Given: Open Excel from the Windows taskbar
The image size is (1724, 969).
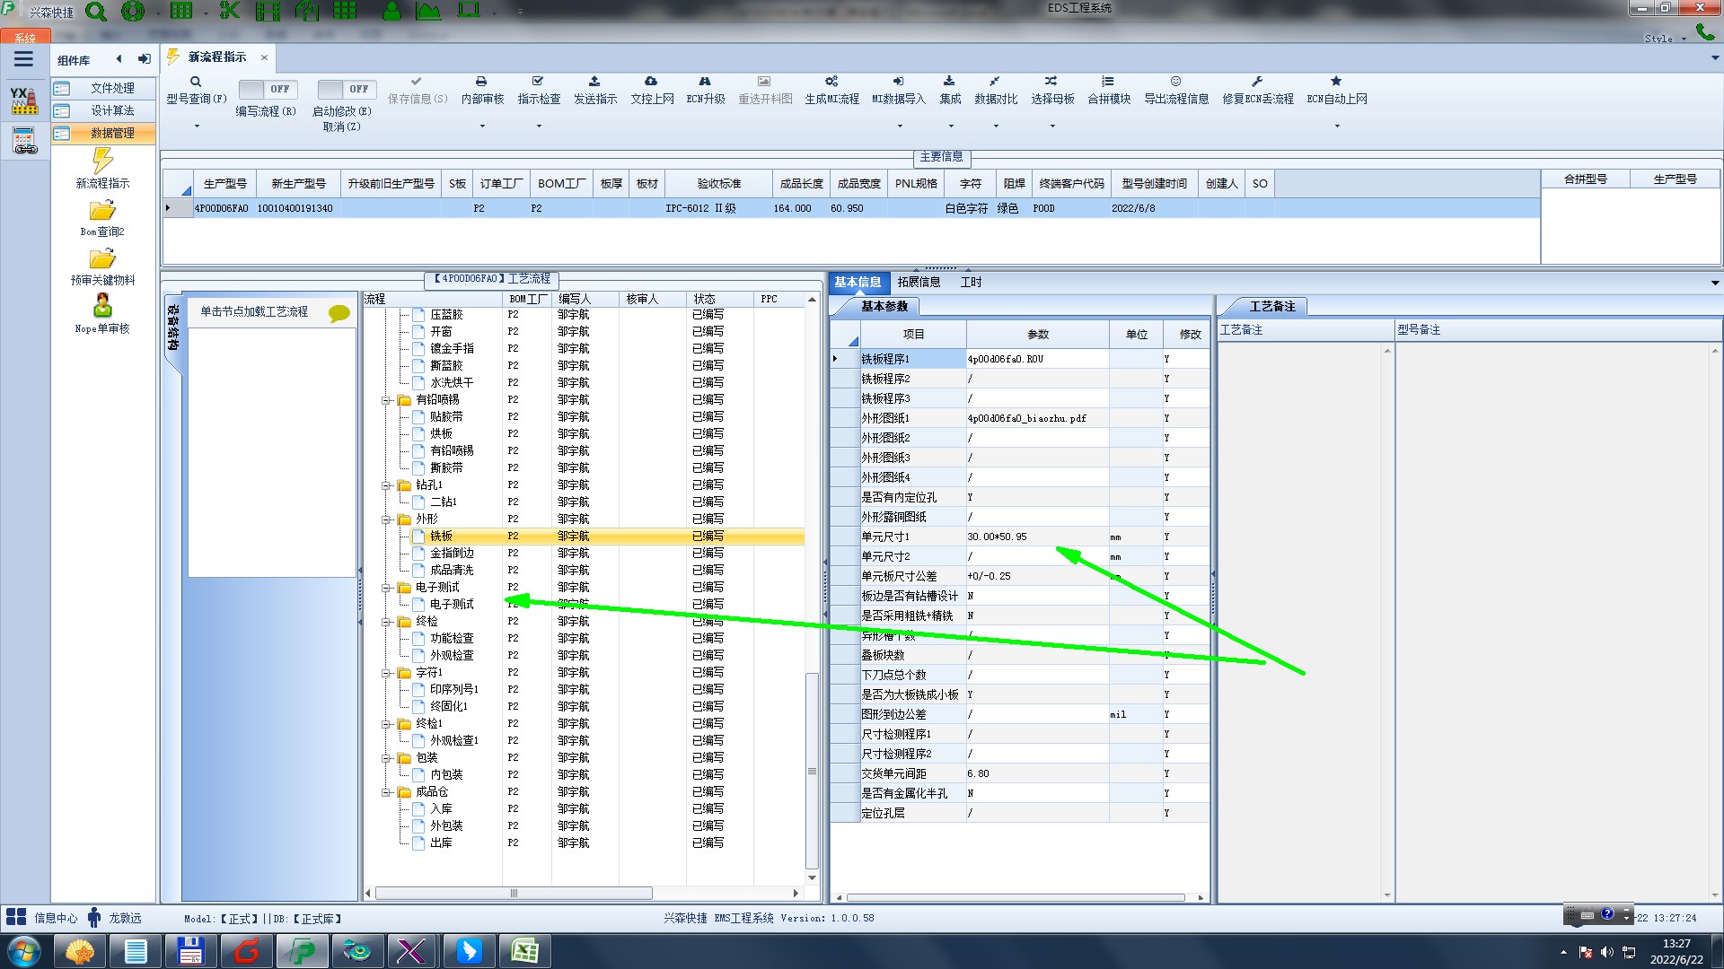Looking at the screenshot, I should click(x=524, y=950).
